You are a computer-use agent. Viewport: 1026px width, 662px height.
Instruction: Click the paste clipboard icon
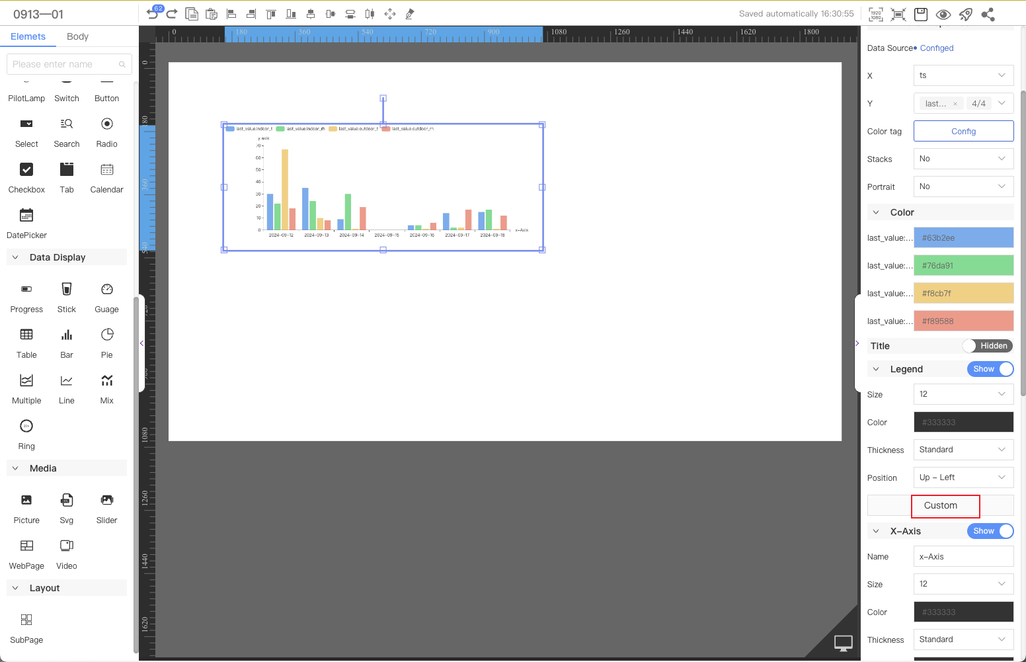[x=212, y=14]
